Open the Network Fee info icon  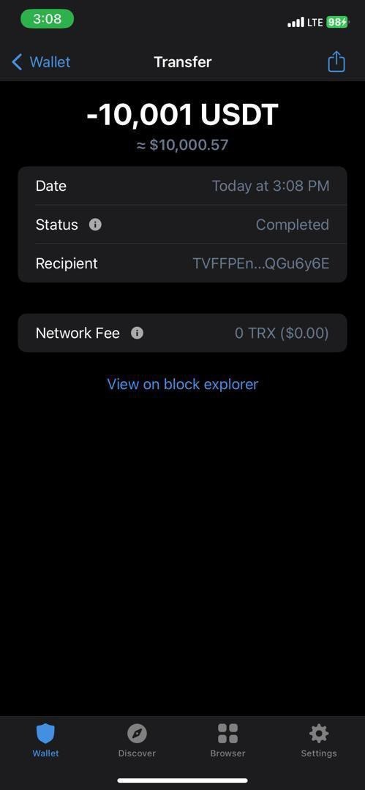tap(137, 333)
